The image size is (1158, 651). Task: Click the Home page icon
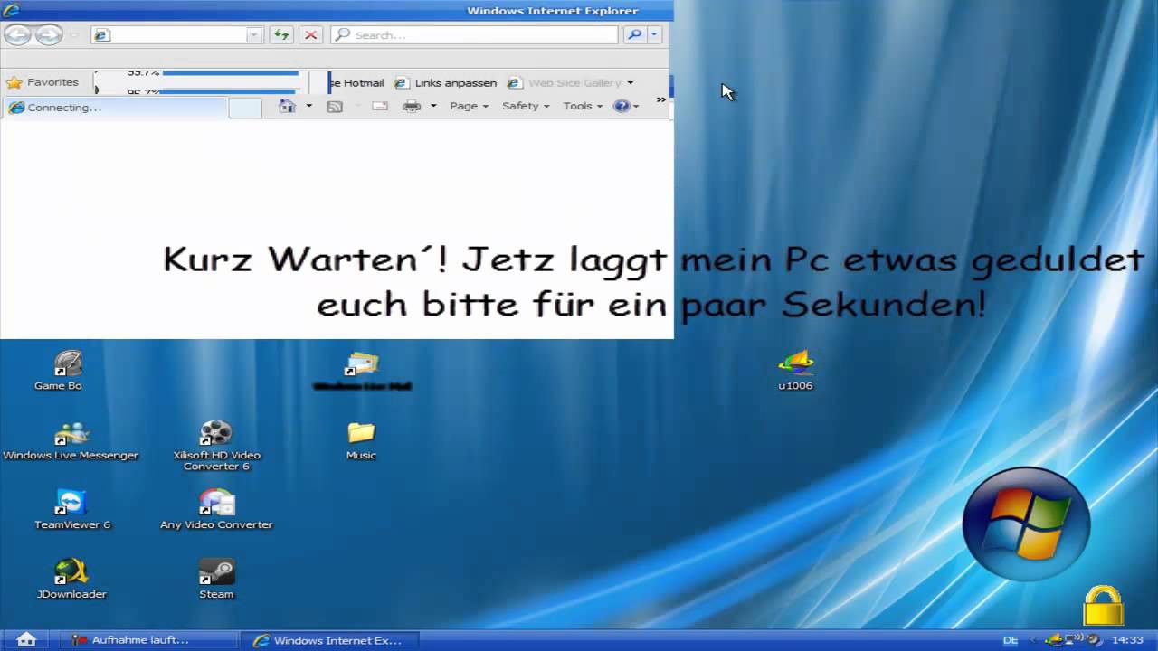[287, 106]
